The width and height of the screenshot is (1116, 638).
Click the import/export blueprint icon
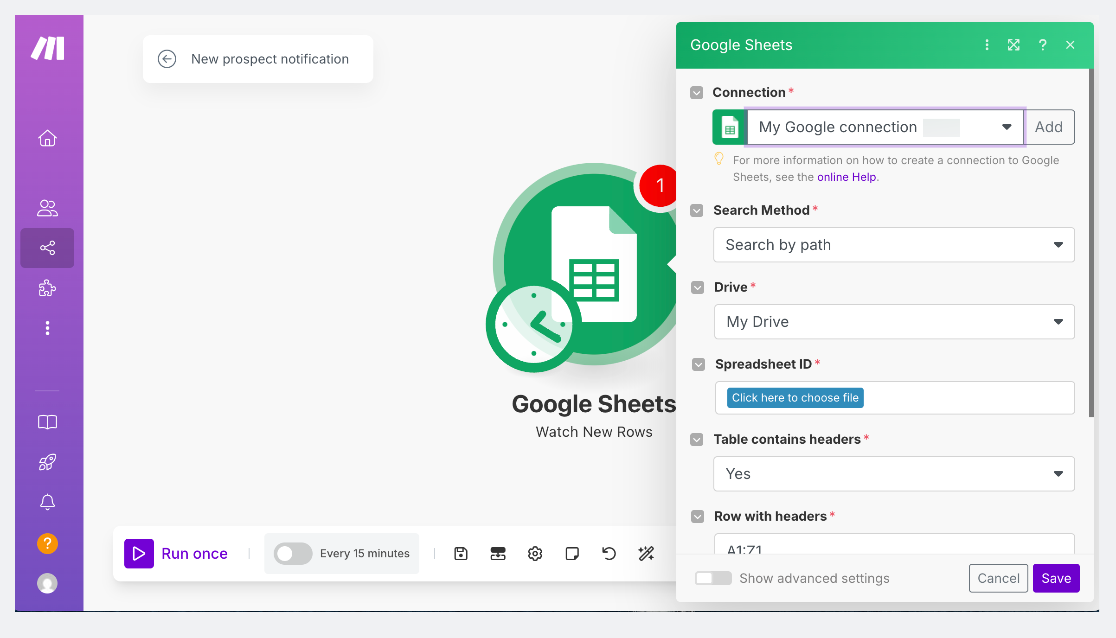point(498,554)
